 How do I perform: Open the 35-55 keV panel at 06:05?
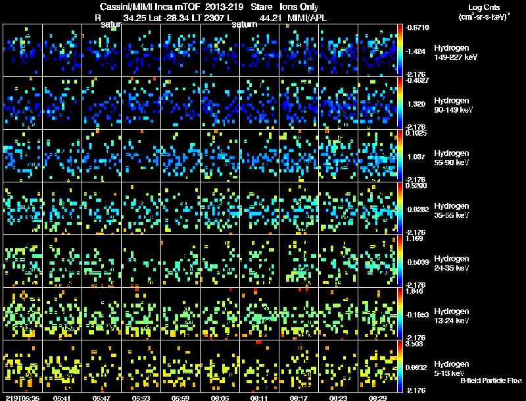point(220,208)
